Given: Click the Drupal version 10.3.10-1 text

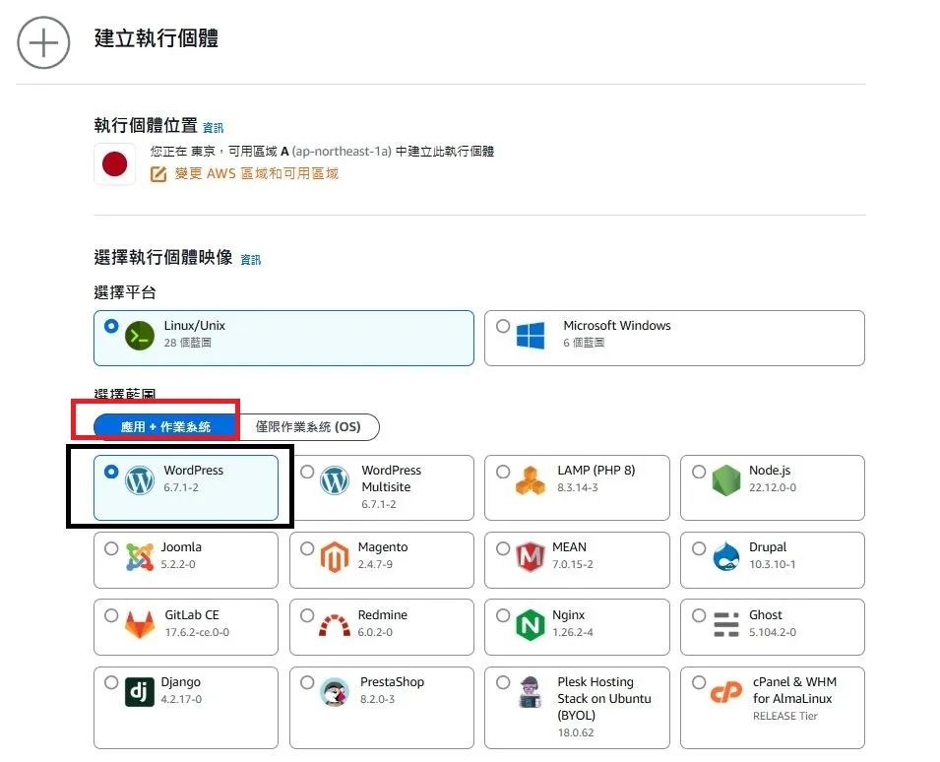Looking at the screenshot, I should tap(772, 565).
